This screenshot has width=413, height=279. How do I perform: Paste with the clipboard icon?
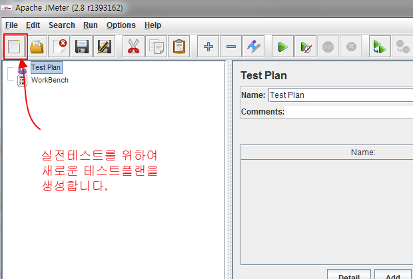click(x=179, y=47)
